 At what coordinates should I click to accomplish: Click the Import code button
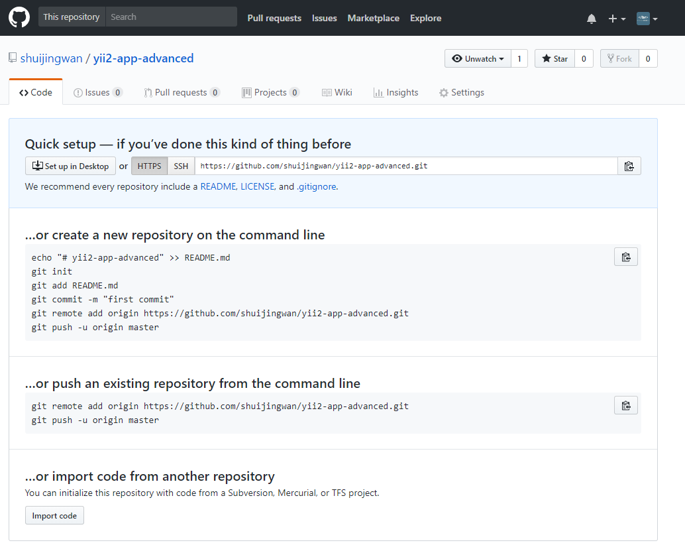(54, 516)
